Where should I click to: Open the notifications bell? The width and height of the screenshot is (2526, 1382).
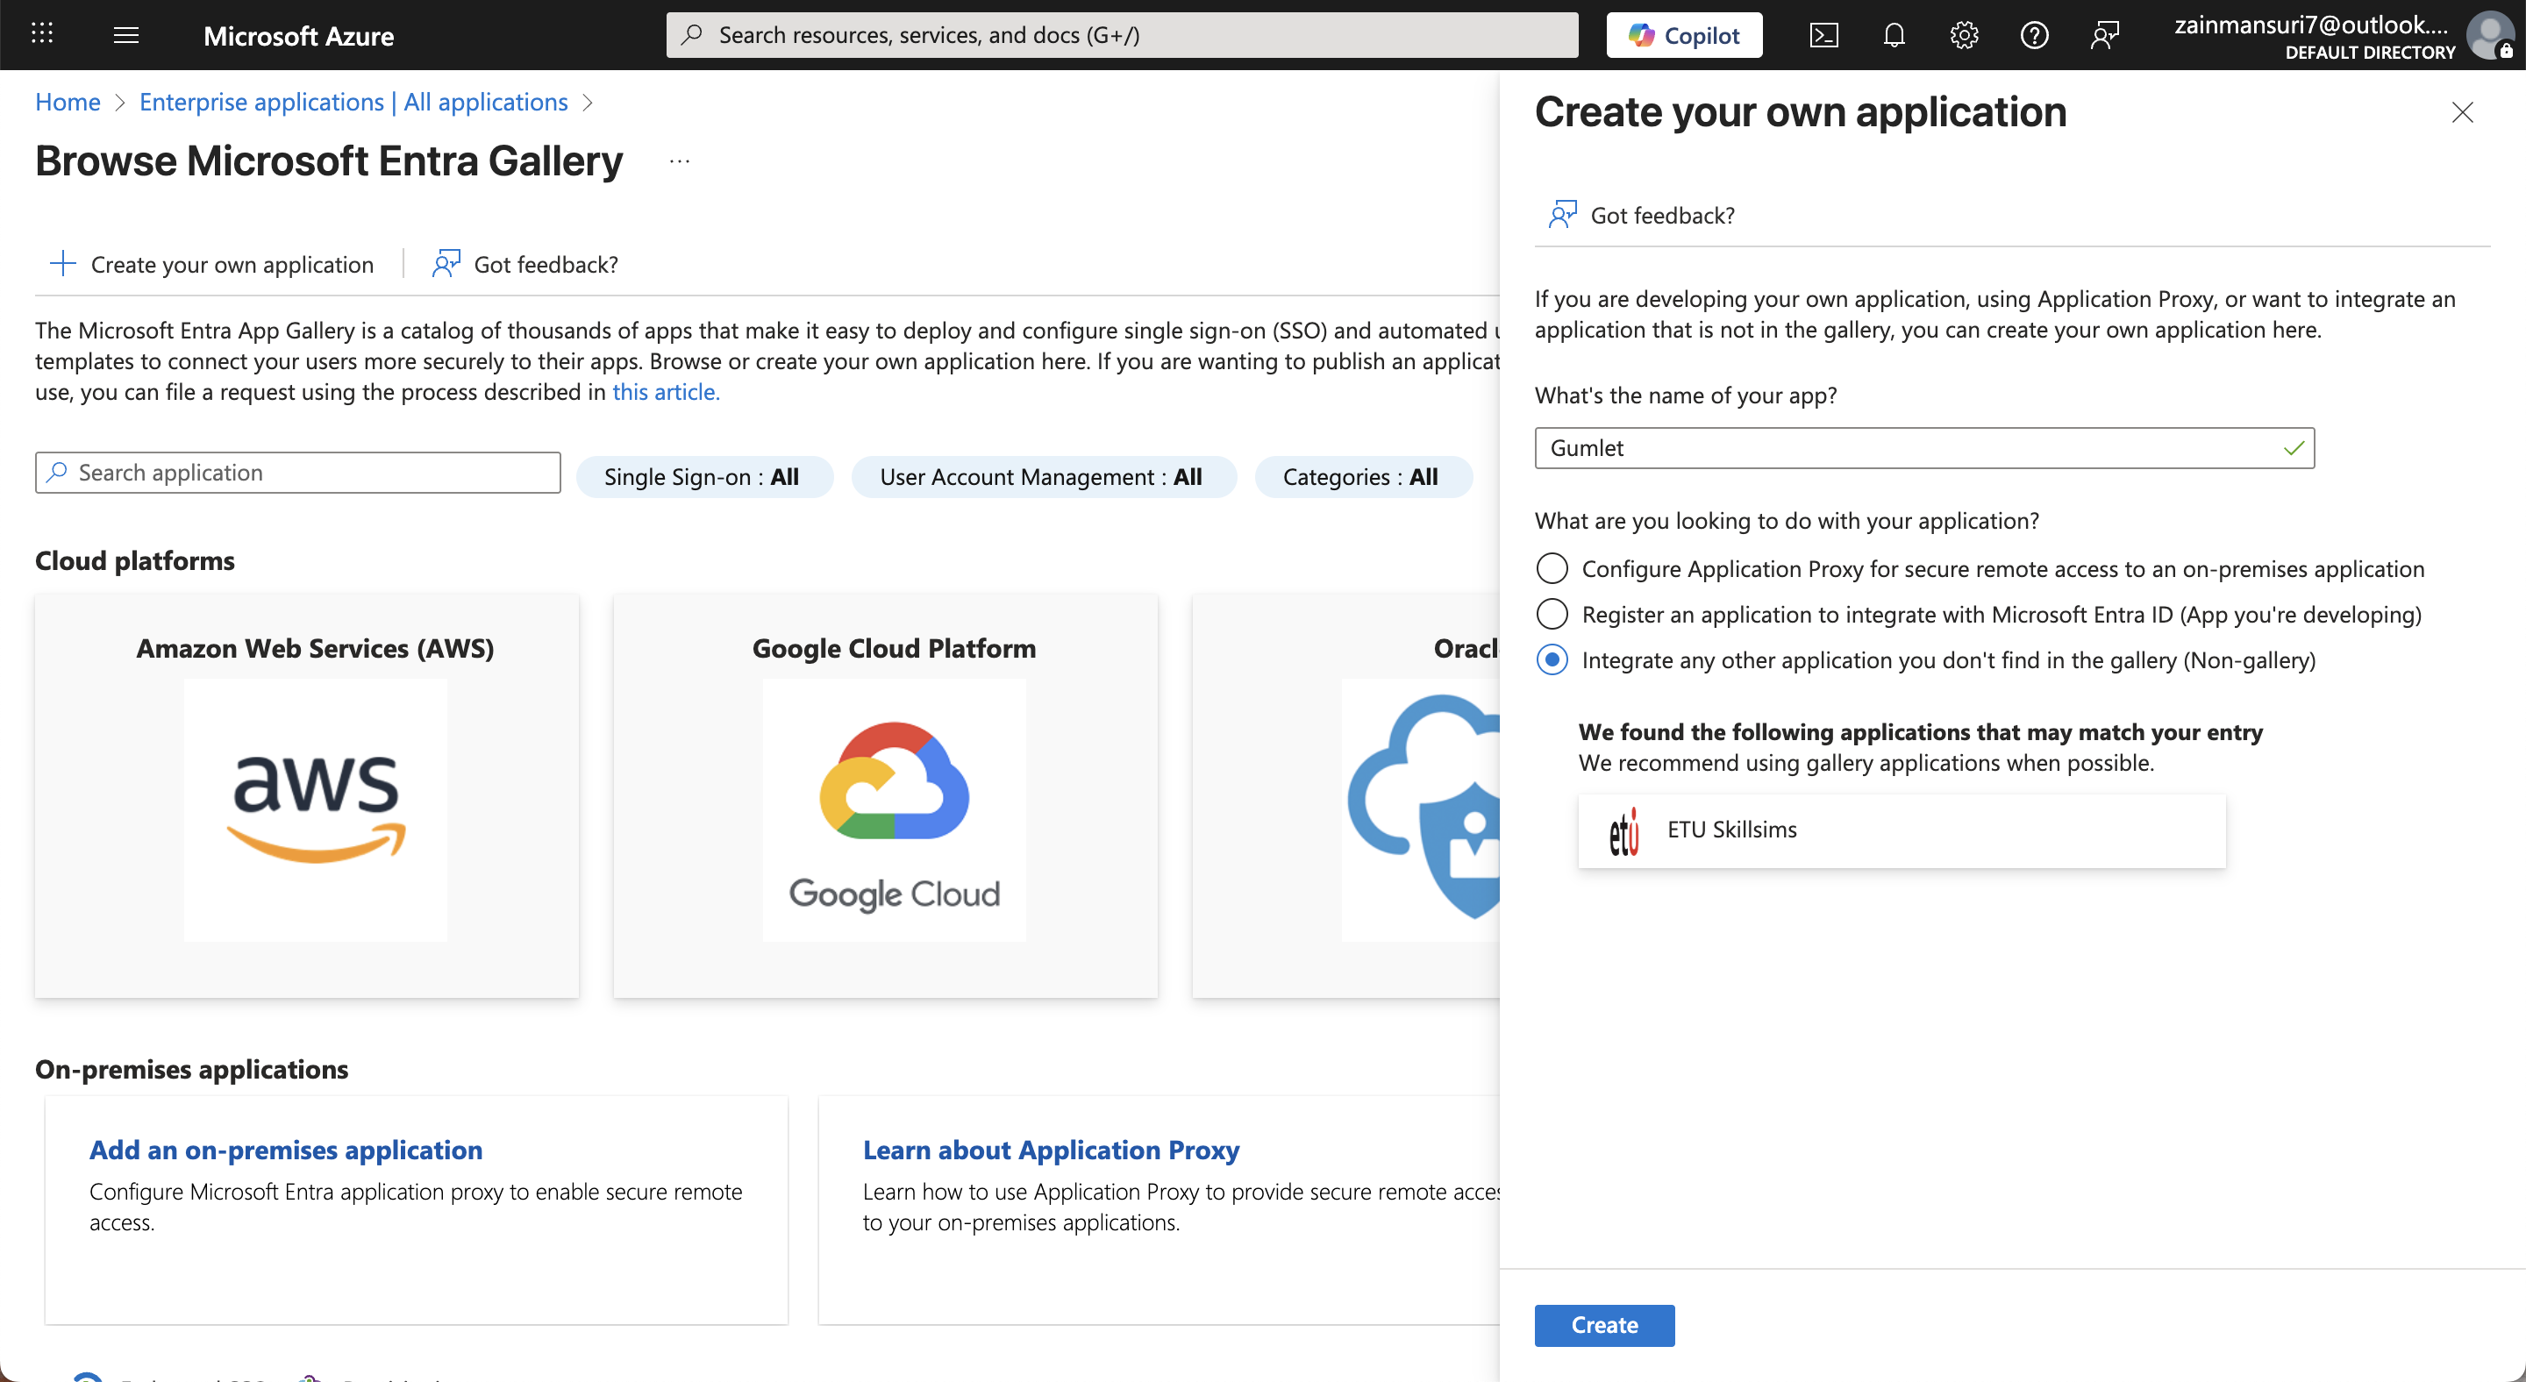[x=1894, y=35]
